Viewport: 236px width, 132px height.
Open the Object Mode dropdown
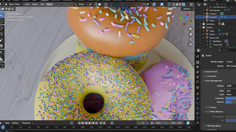14,5
